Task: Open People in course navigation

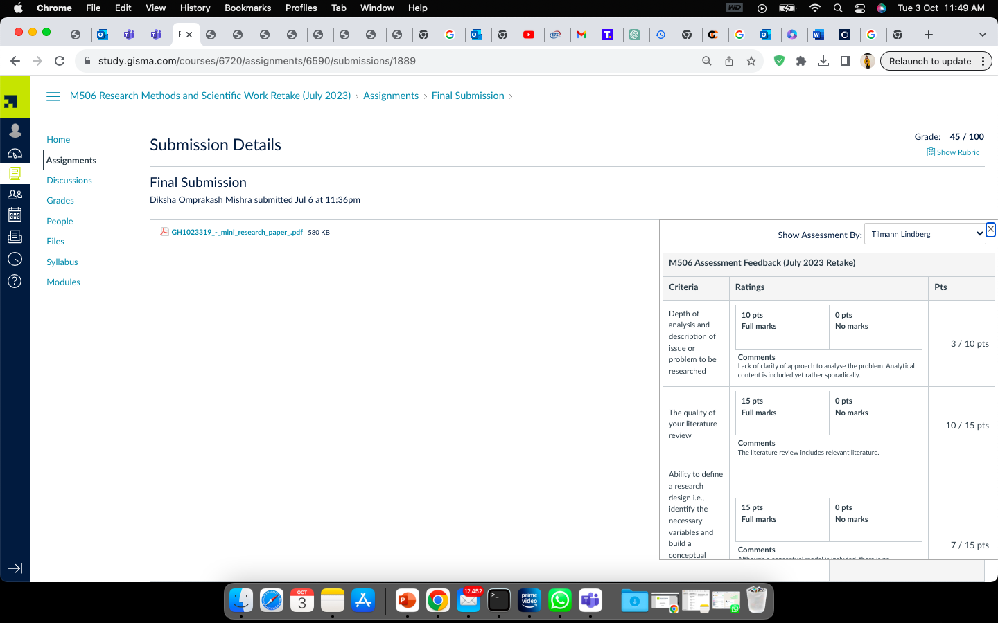Action: click(x=60, y=222)
